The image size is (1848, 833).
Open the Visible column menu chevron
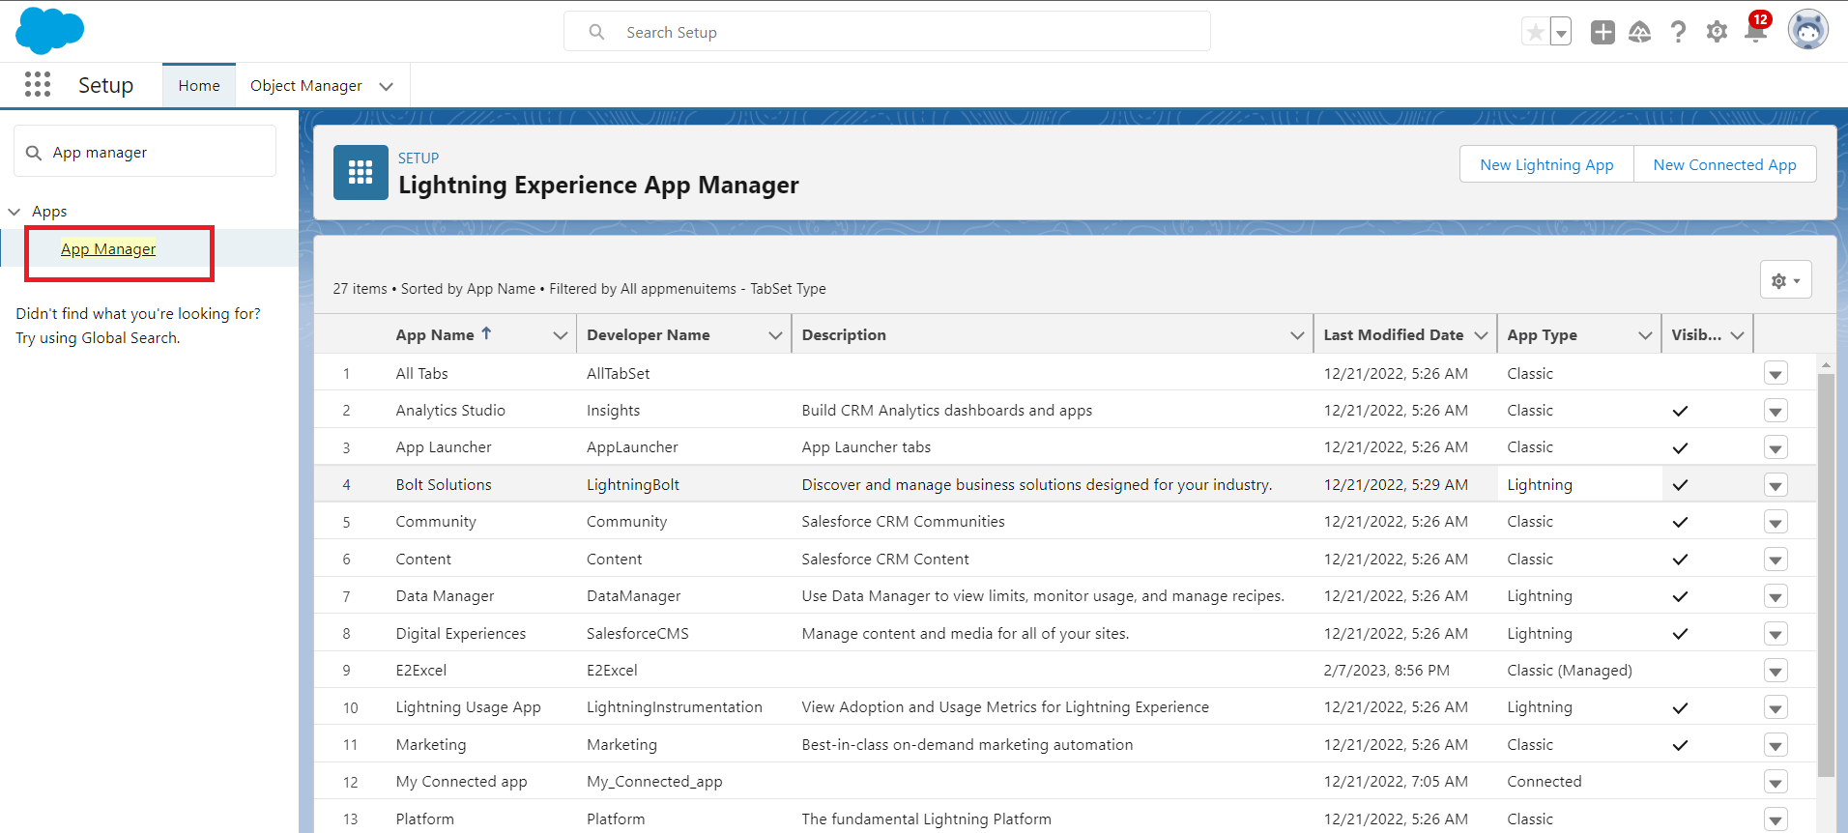[1737, 335]
